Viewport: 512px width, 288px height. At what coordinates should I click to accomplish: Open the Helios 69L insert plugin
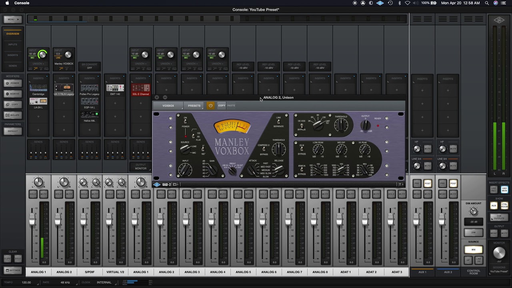(90, 116)
